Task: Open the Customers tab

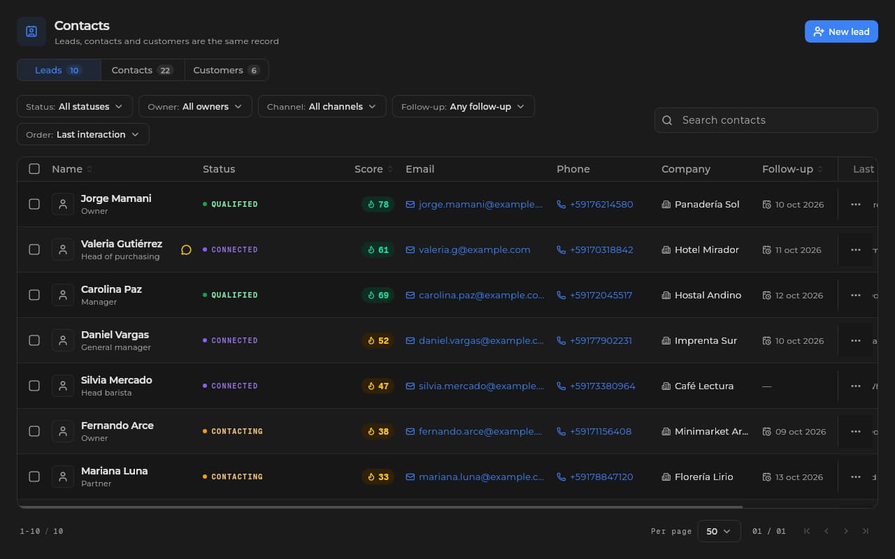Action: [227, 70]
